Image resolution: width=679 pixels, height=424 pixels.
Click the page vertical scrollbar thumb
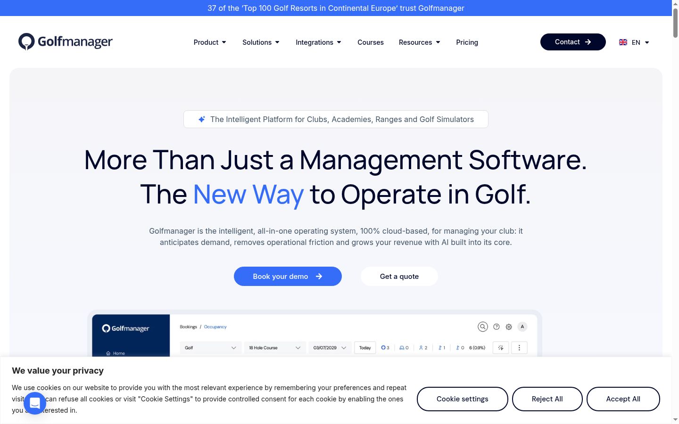[675, 23]
